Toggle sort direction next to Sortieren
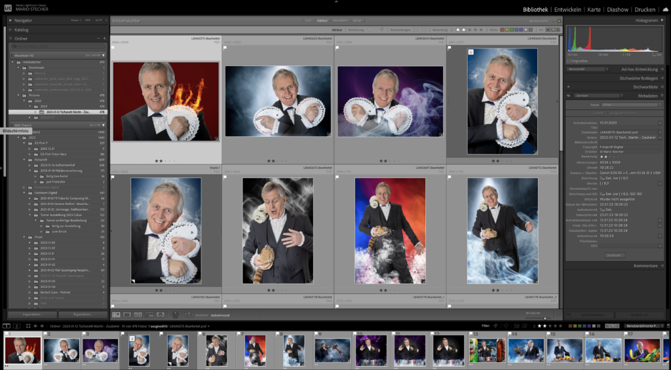671x370 pixels. 189,315
